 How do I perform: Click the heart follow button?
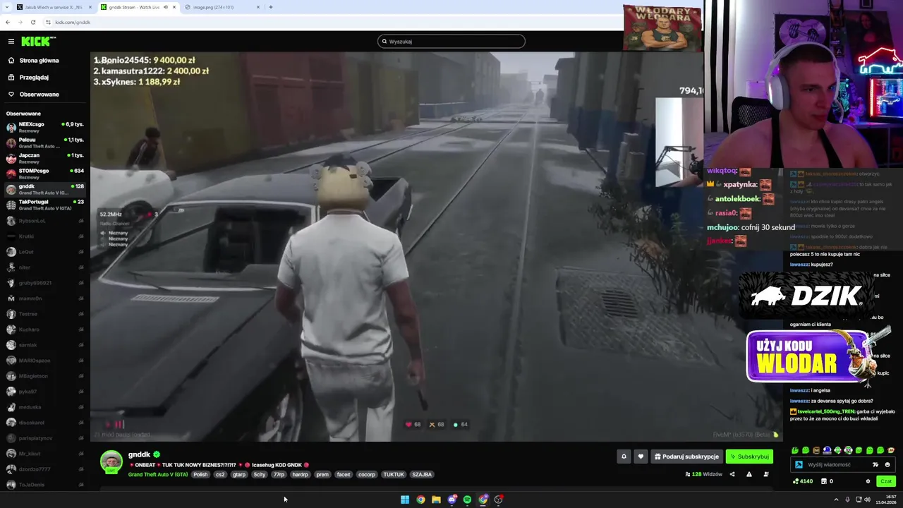641,456
